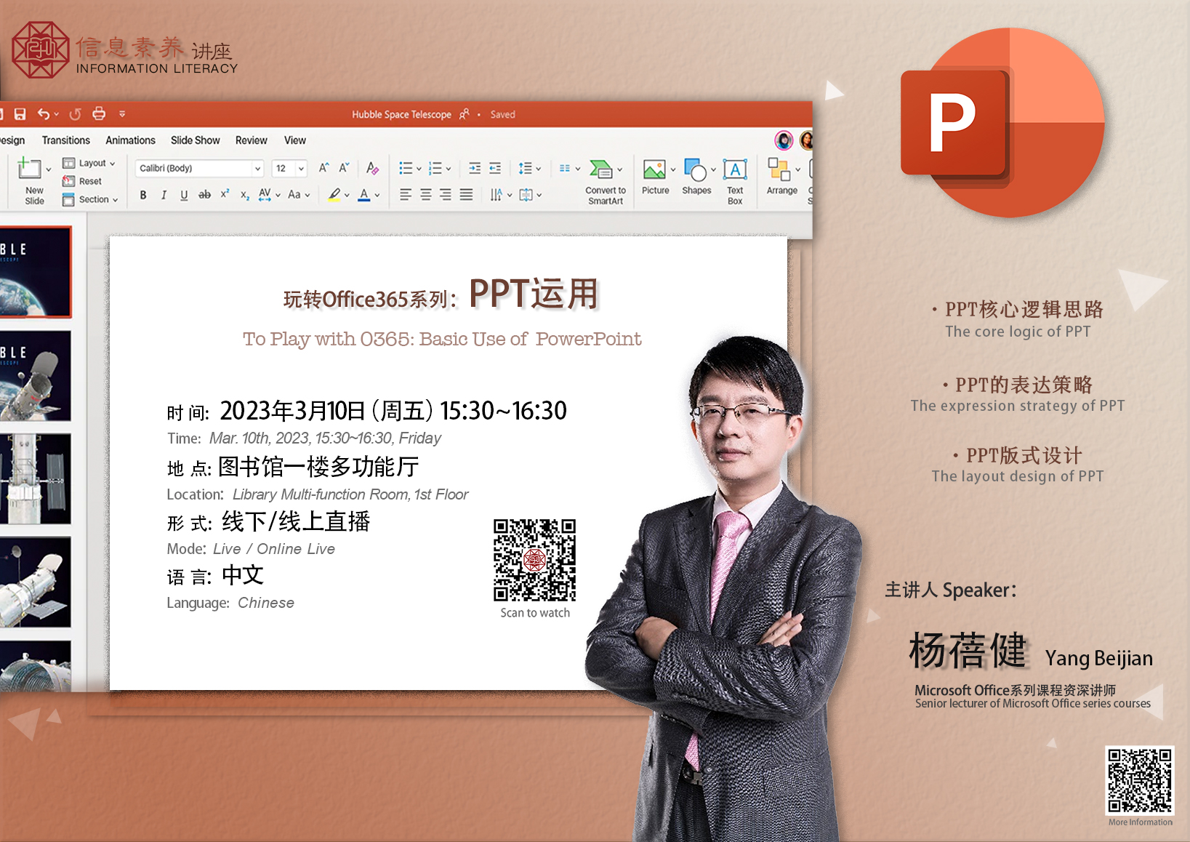Apply the yellow text highlight color
This screenshot has width=1190, height=842.
334,195
